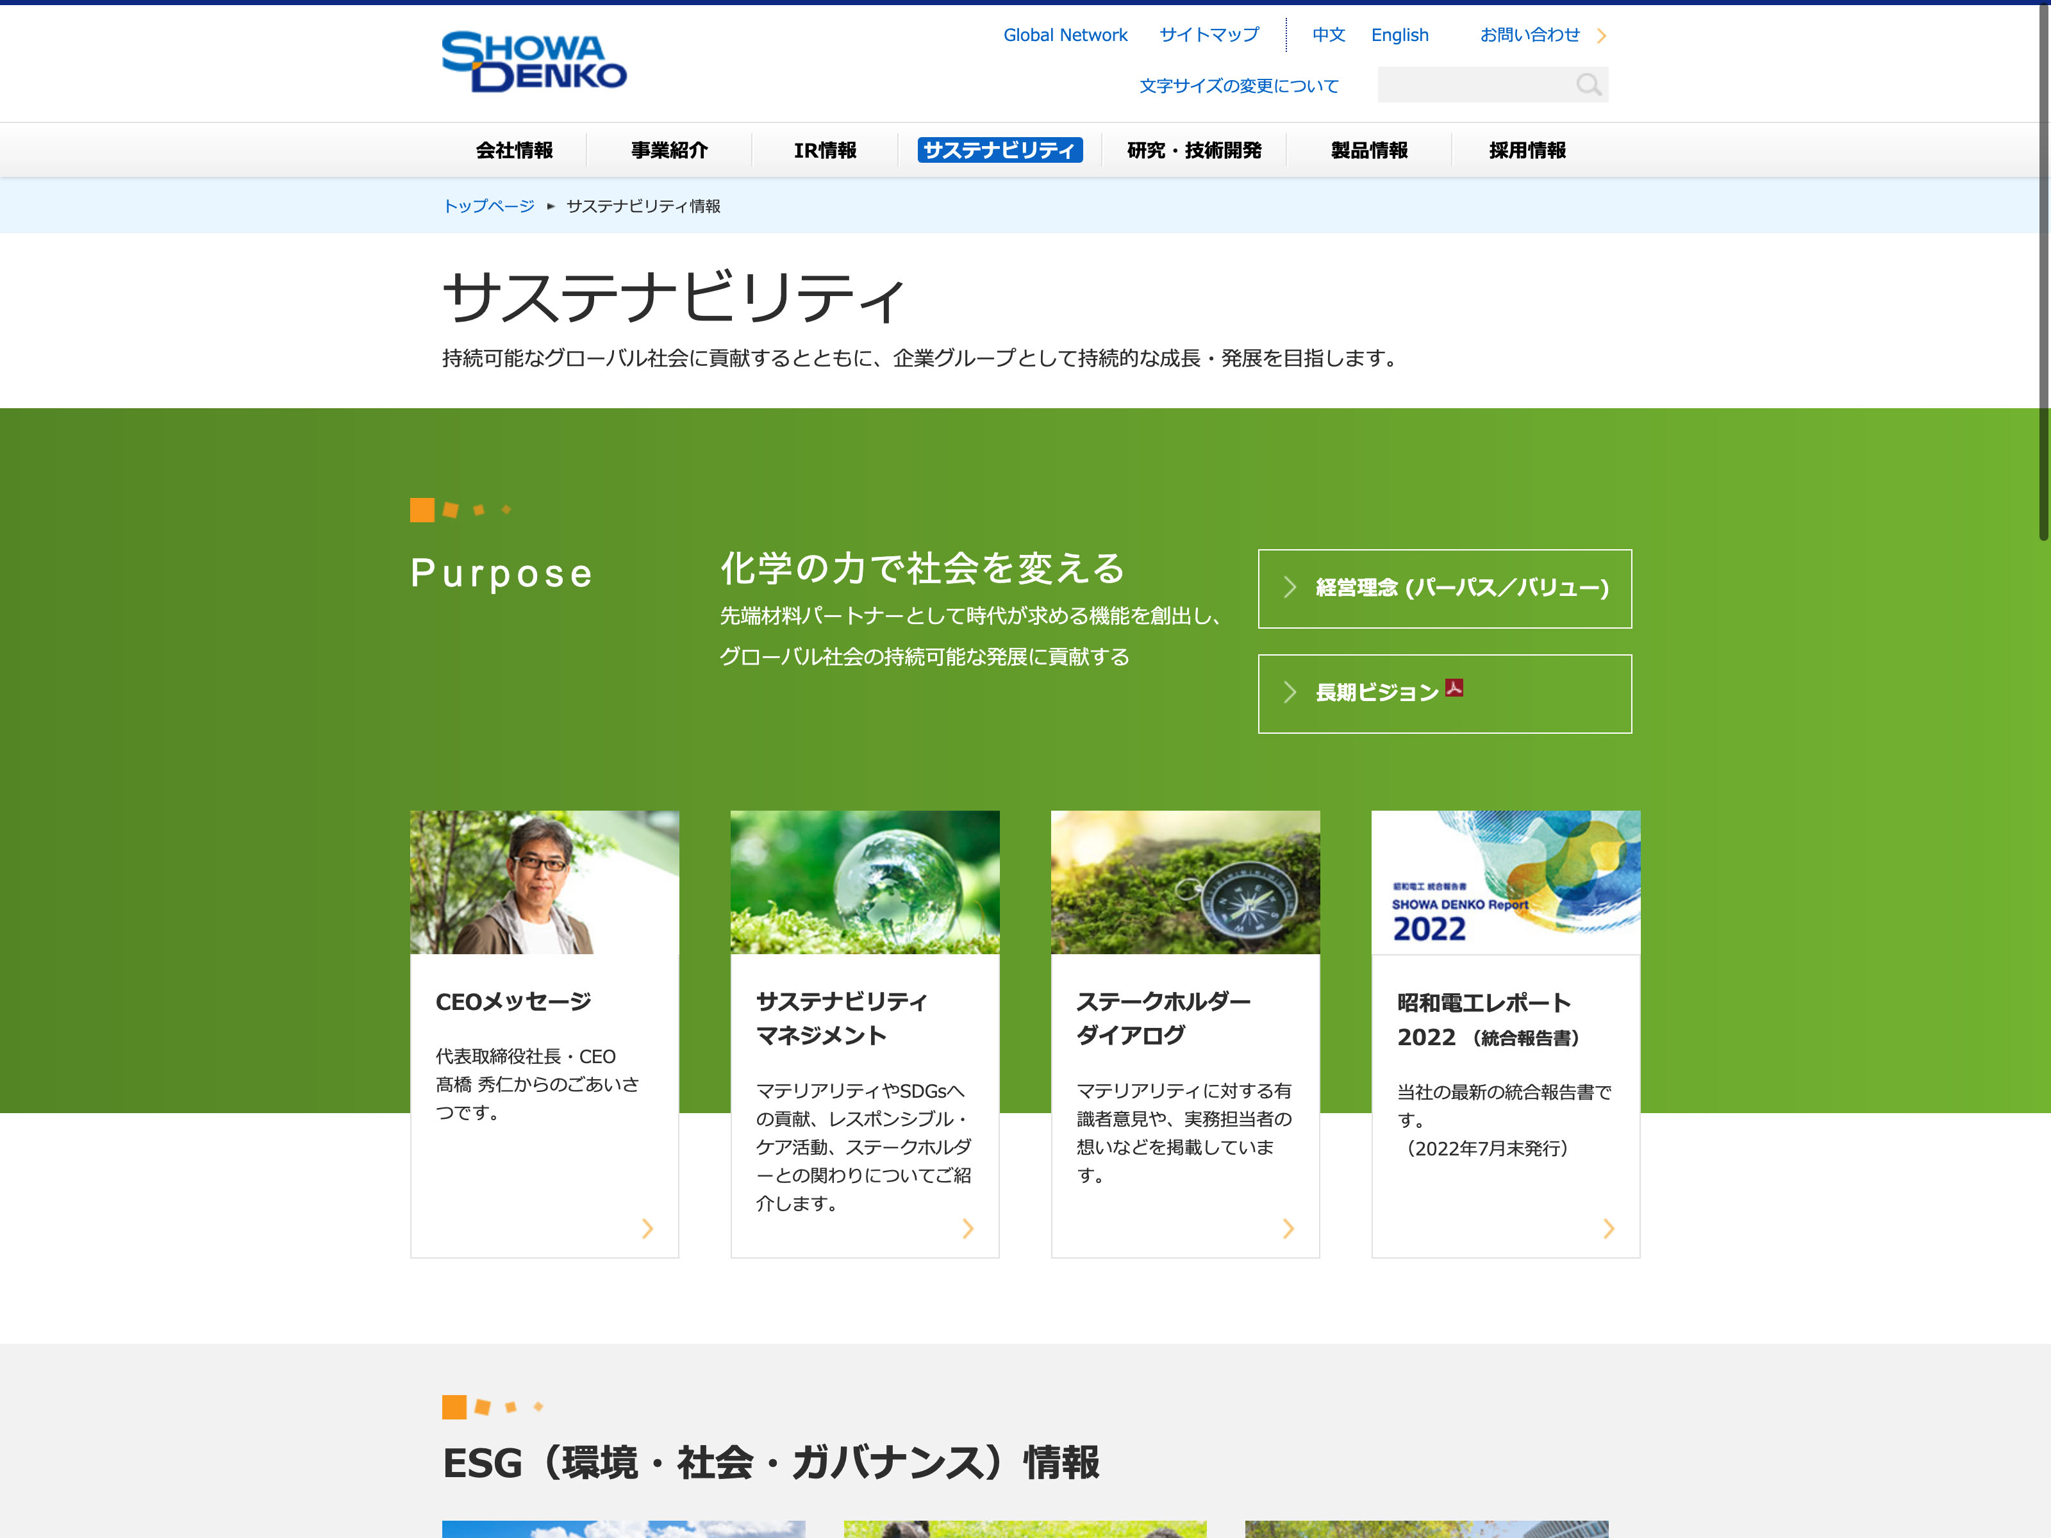2051x1538 pixels.
Task: Open the 研究・技術開発 menu item
Action: click(x=1193, y=150)
